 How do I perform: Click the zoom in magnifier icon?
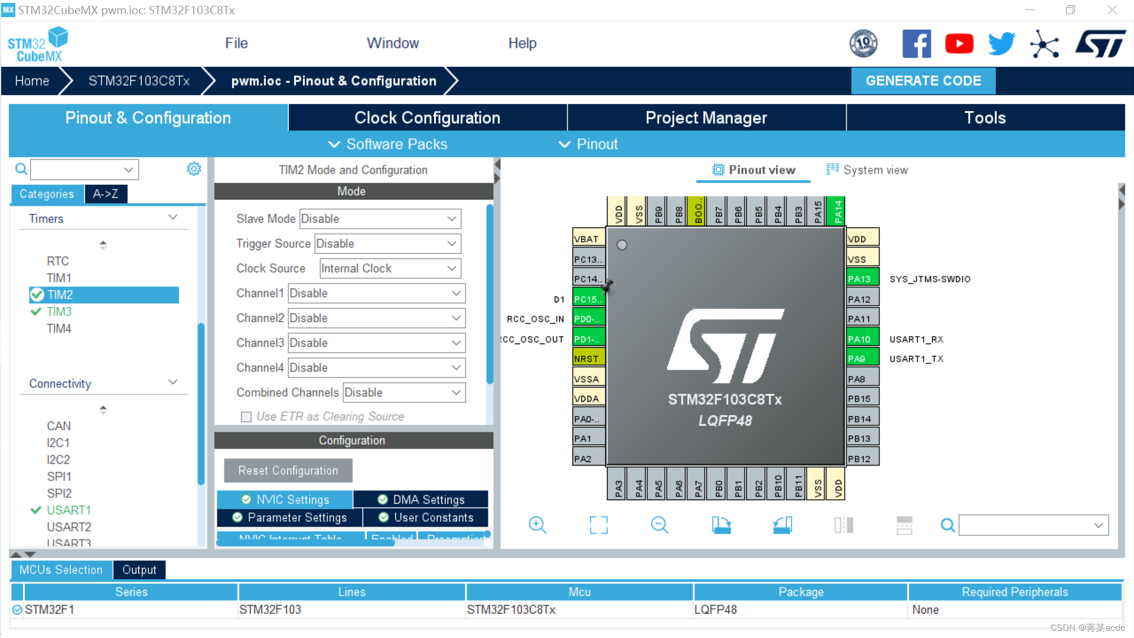537,525
